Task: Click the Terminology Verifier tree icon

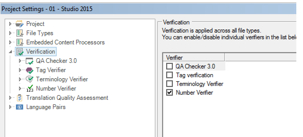Action: click(30, 80)
